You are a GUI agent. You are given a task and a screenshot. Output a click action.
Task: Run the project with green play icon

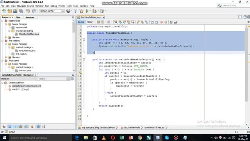87,11
